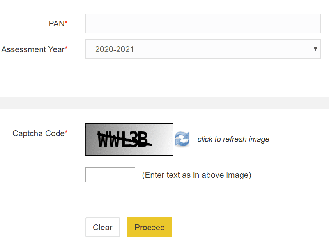Click the 'click to refresh image' text

pyautogui.click(x=233, y=139)
